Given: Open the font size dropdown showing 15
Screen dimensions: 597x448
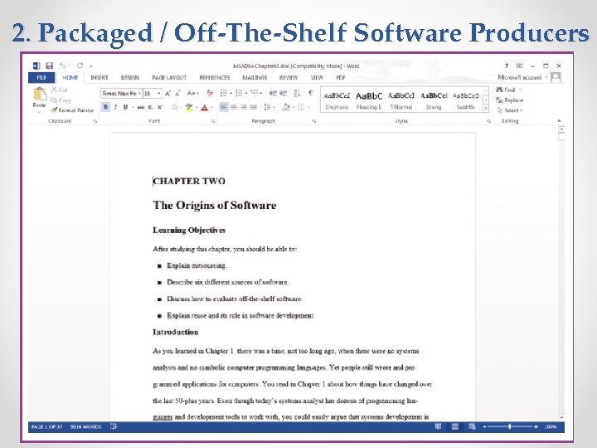Looking at the screenshot, I should pos(159,93).
